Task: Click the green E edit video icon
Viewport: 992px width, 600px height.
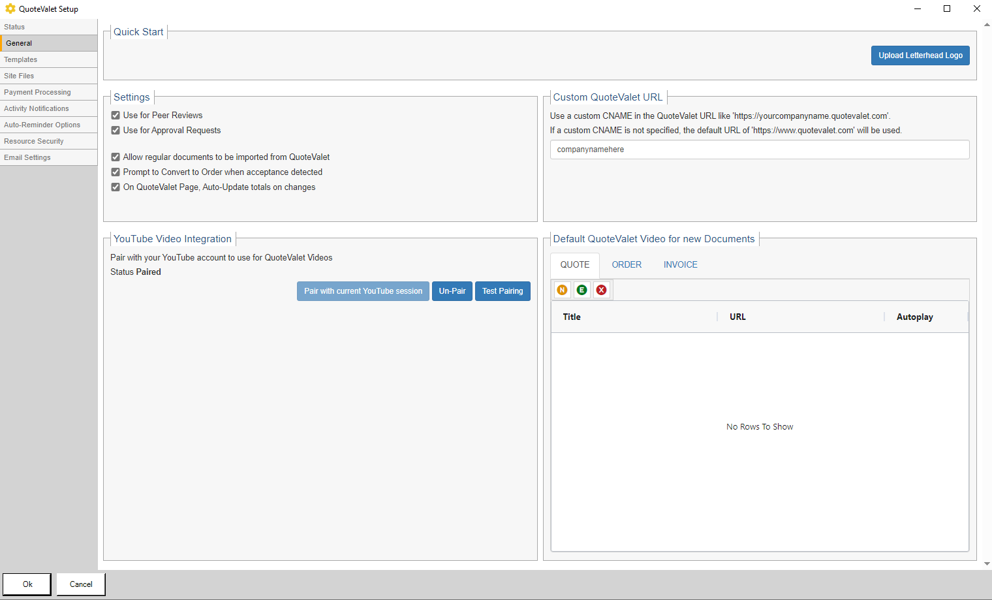Action: [581, 290]
